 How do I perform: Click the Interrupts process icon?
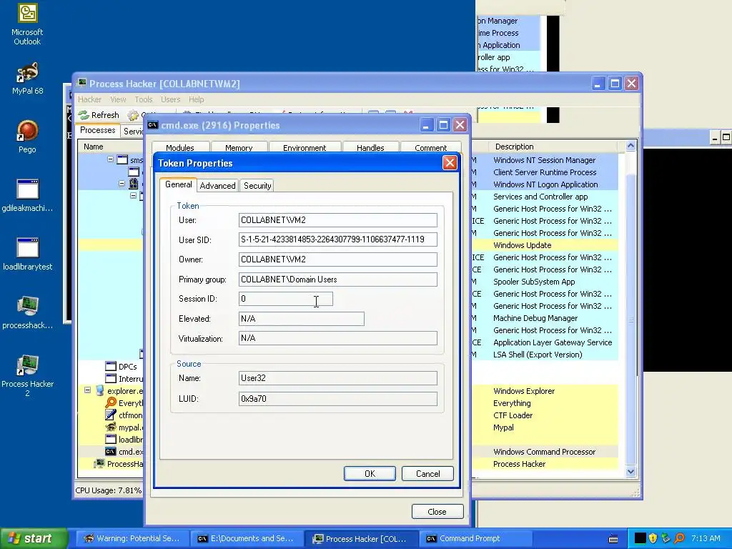tap(111, 379)
